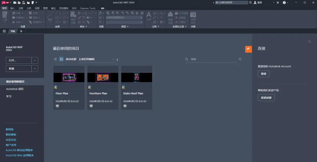Open the 上次打开时间 sort dropdown

click(x=97, y=59)
